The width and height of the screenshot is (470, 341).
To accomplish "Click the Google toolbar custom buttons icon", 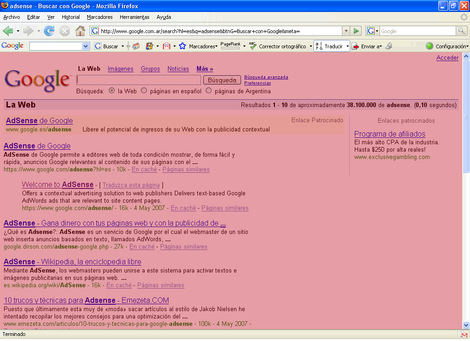I will [x=150, y=46].
